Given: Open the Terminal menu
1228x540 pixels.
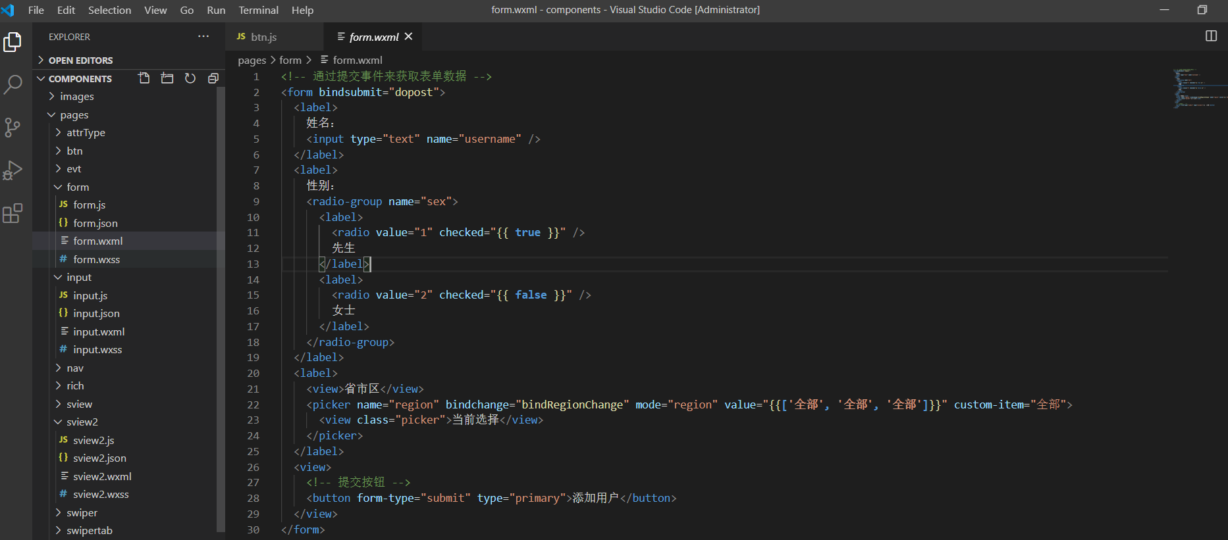Looking at the screenshot, I should (x=258, y=10).
